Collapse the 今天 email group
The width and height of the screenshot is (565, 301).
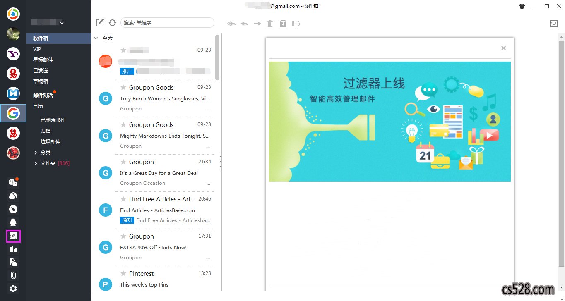(96, 38)
